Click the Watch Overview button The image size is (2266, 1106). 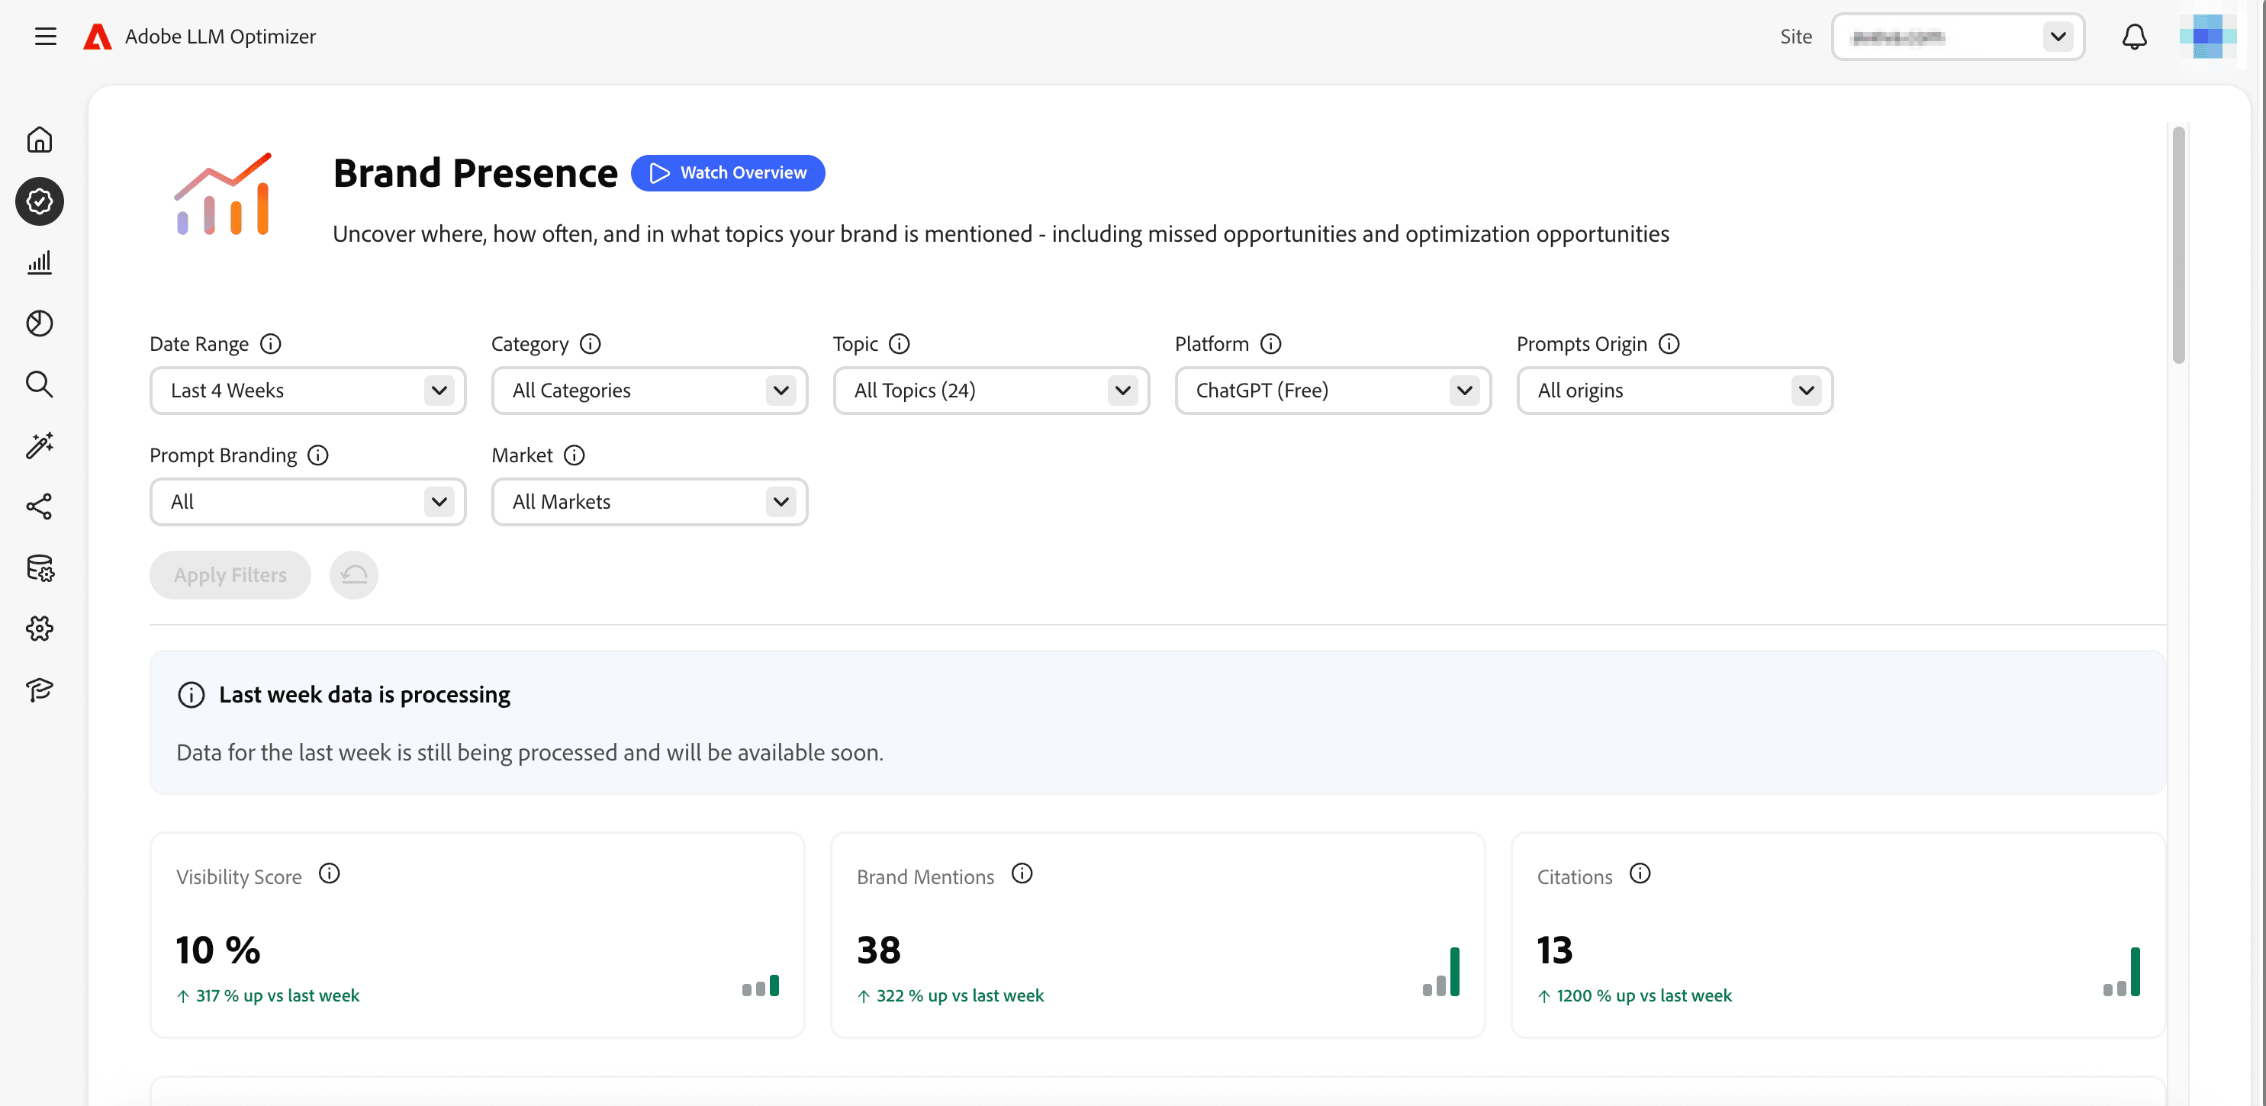(727, 173)
